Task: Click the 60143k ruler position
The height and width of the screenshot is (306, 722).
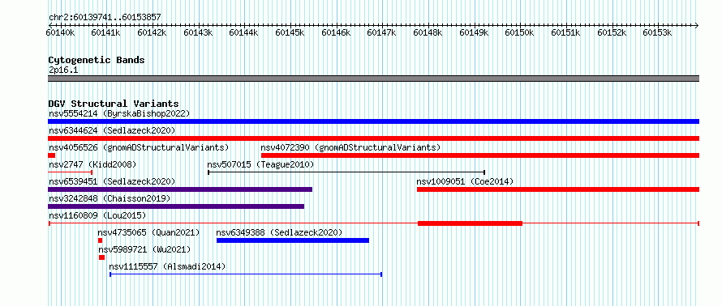Action: [198, 32]
